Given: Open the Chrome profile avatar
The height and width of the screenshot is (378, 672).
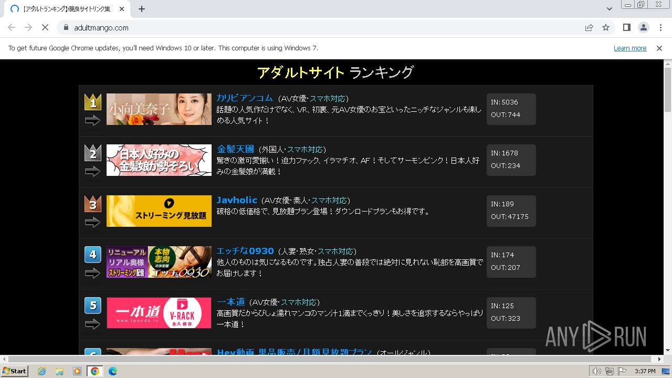Looking at the screenshot, I should pos(643,27).
